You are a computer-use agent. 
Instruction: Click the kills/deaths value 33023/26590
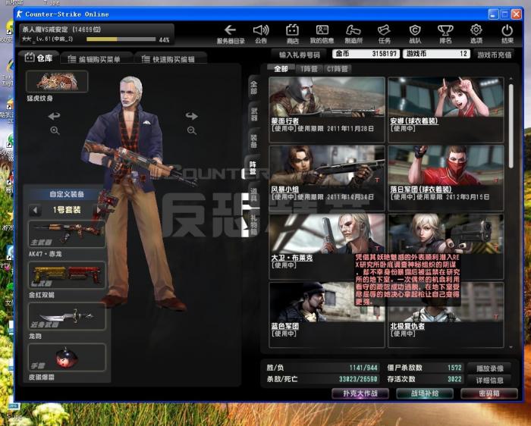coord(358,379)
